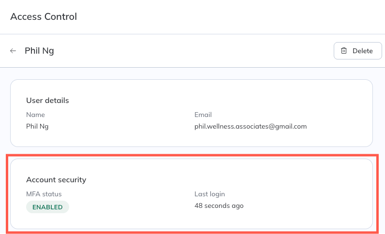Click the Phil Ng page heading
Image resolution: width=385 pixels, height=234 pixels.
[39, 51]
